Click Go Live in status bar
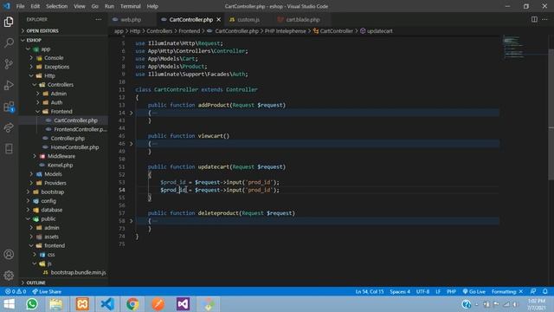Viewport: 554px width, 312px height. click(473, 291)
